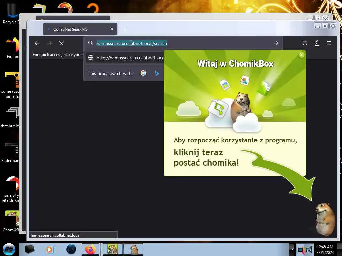Click status bar text hamassearch.collabnet.local
This screenshot has width=342, height=256.
coord(56,235)
